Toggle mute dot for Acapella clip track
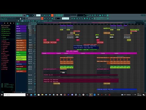Image resolution: width=146 pixels, height=110 pixels. 35,53
